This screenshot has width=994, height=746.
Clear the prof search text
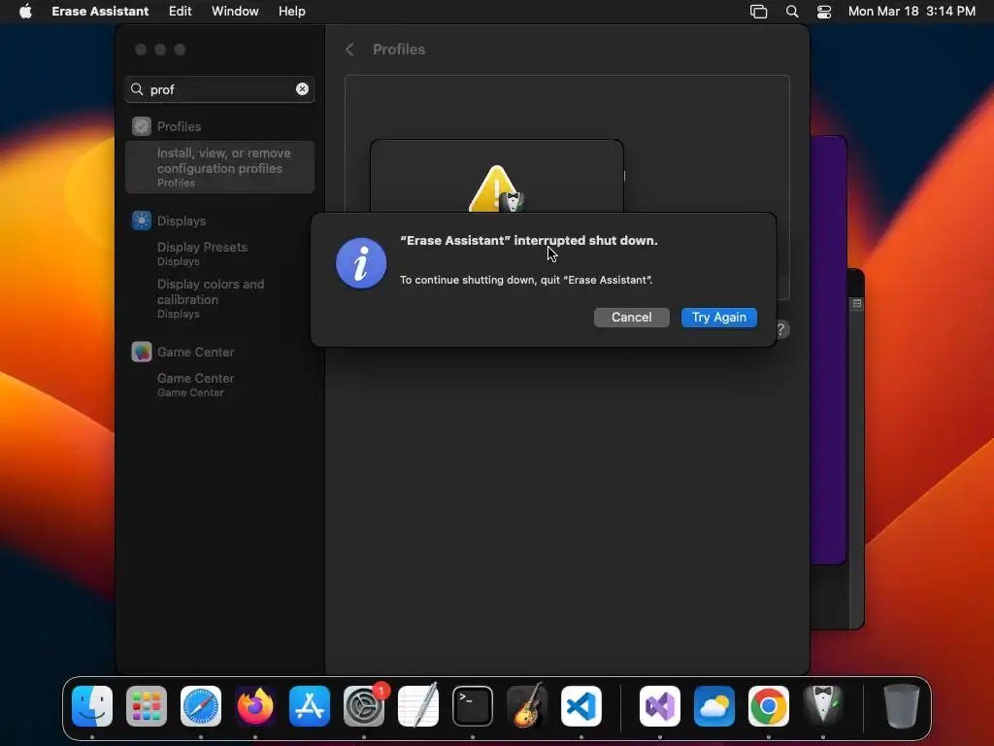303,89
